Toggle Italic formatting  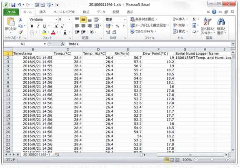click(38, 26)
